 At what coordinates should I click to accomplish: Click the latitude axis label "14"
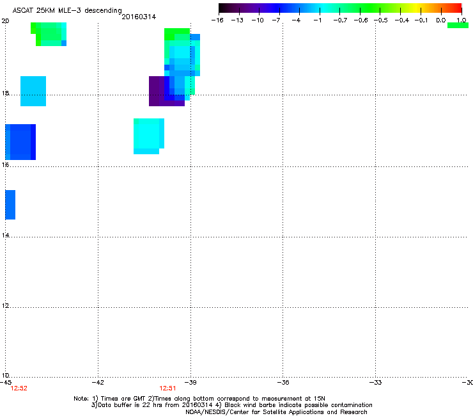coord(5,235)
